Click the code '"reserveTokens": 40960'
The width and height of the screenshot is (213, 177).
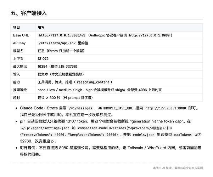[x=43, y=135]
